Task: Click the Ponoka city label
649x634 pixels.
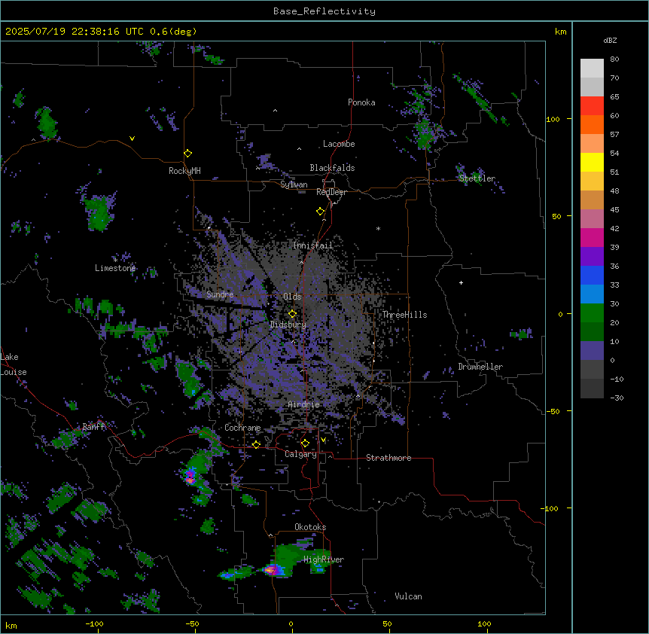Action: pyautogui.click(x=361, y=102)
